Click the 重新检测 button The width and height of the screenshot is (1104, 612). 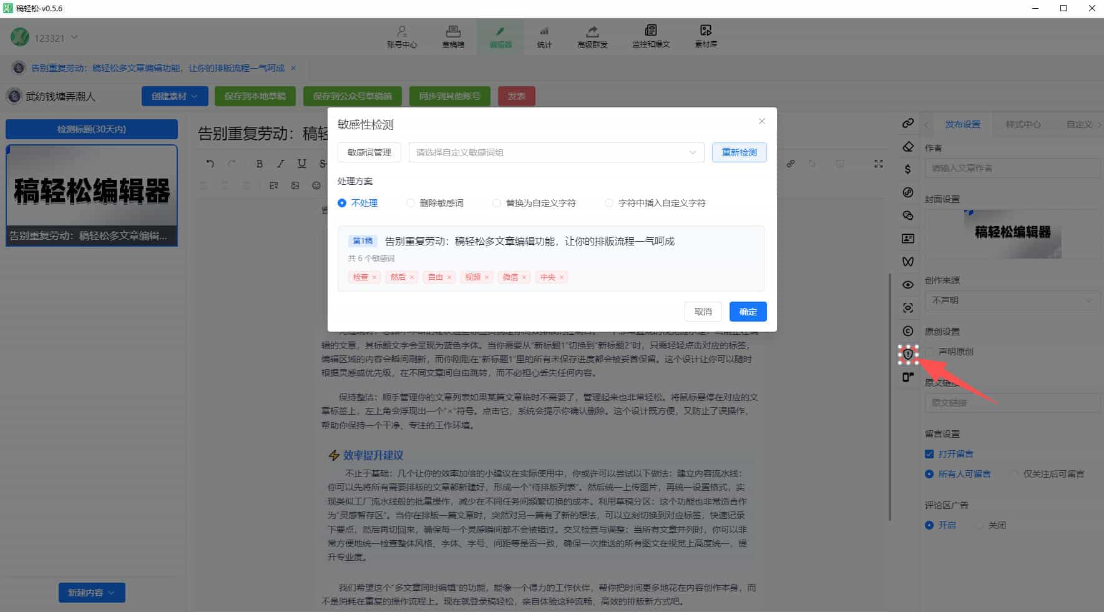click(x=739, y=152)
